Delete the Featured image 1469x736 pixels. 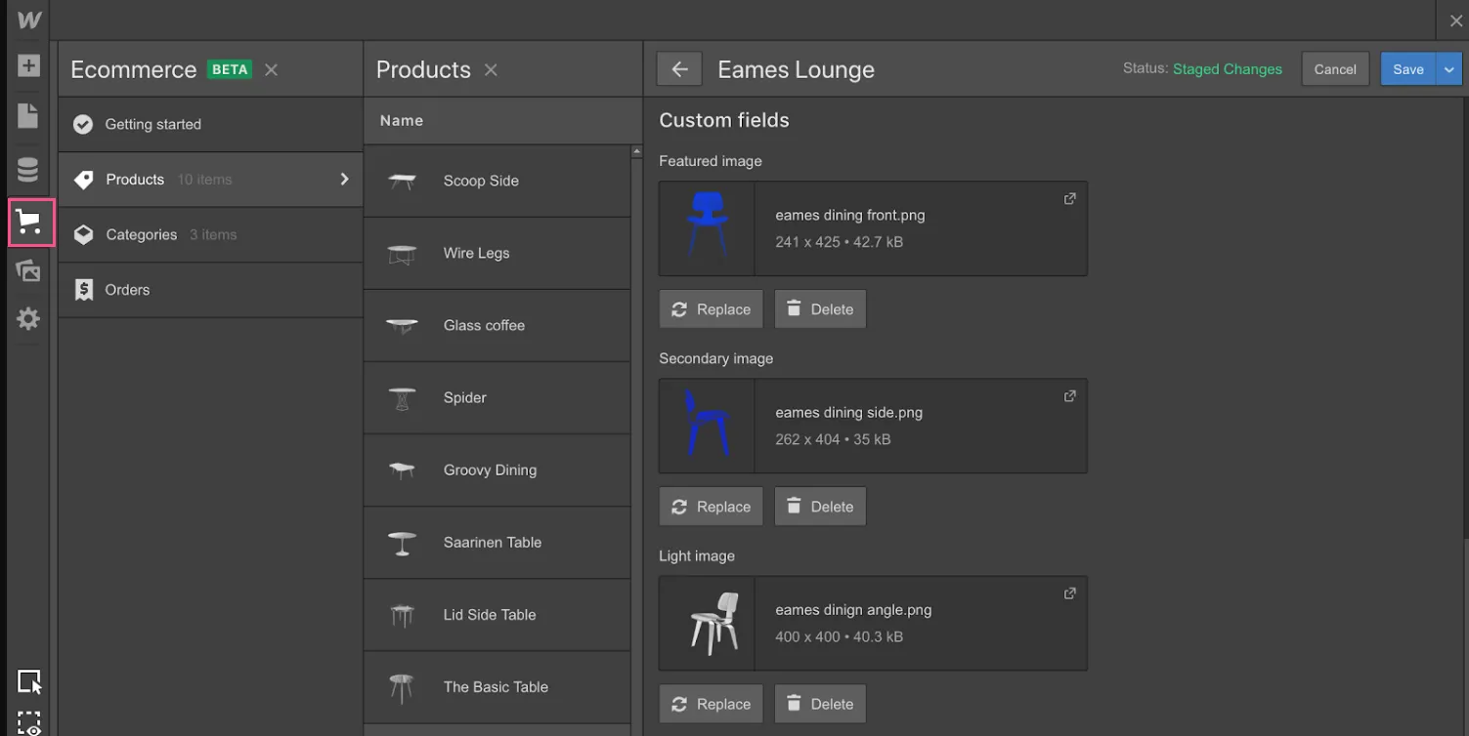coord(820,309)
